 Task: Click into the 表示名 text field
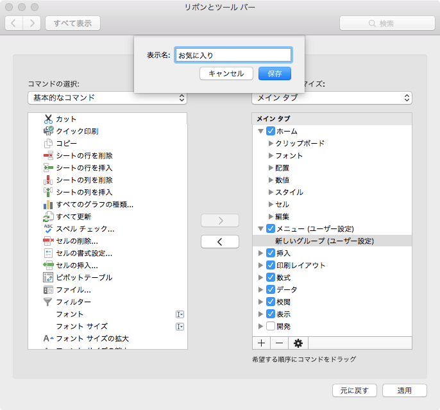click(233, 55)
